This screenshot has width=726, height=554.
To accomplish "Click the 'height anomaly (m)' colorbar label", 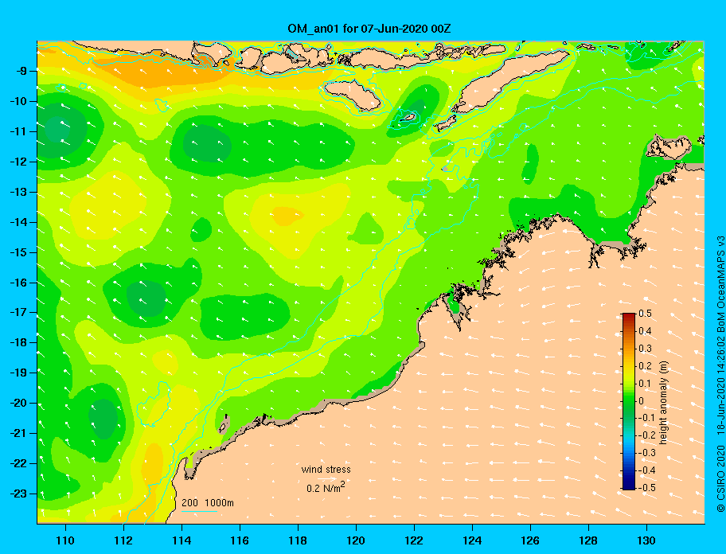I will 663,401.
